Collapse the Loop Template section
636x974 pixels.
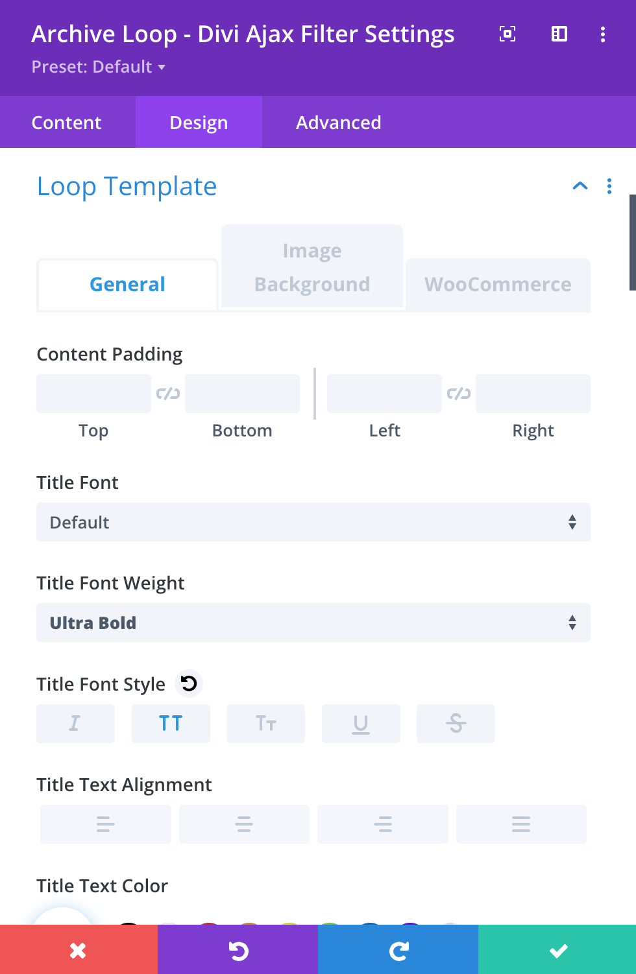(580, 187)
